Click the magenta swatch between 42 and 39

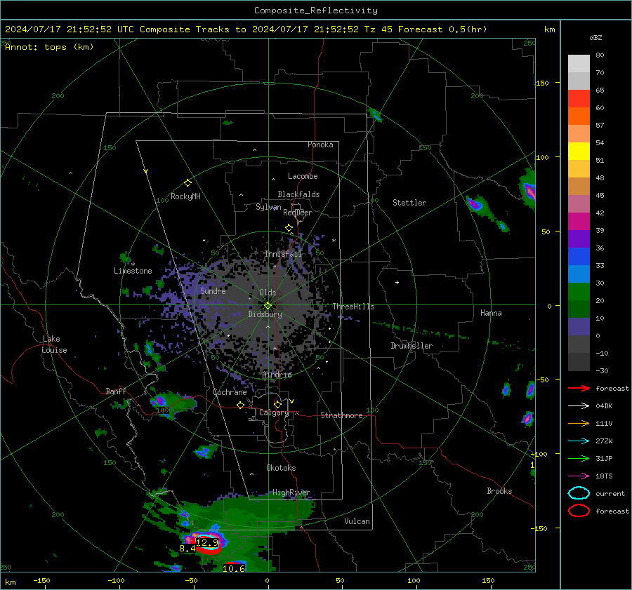click(x=579, y=222)
